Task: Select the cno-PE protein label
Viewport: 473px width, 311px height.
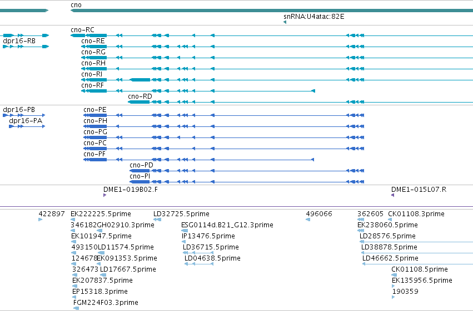Action: 95,110
